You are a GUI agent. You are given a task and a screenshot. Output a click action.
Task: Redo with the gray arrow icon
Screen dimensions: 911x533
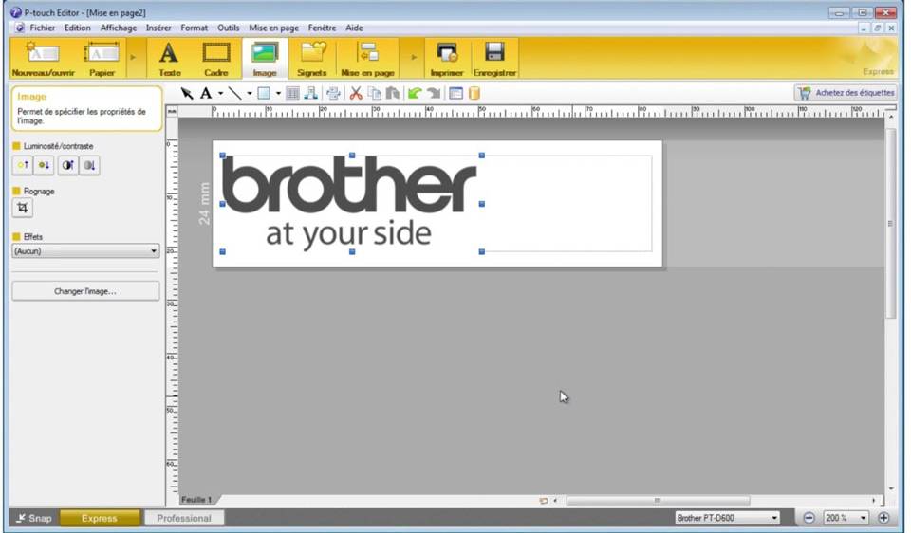(x=434, y=94)
